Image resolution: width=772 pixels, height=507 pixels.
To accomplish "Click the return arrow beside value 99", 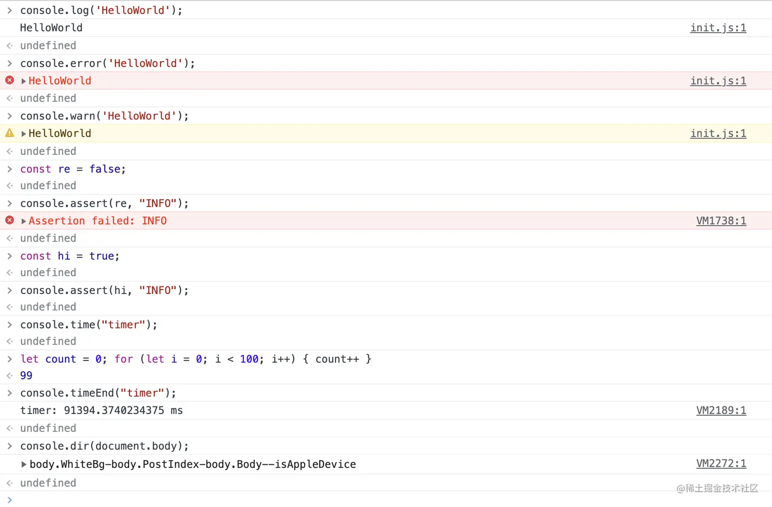I will point(10,375).
